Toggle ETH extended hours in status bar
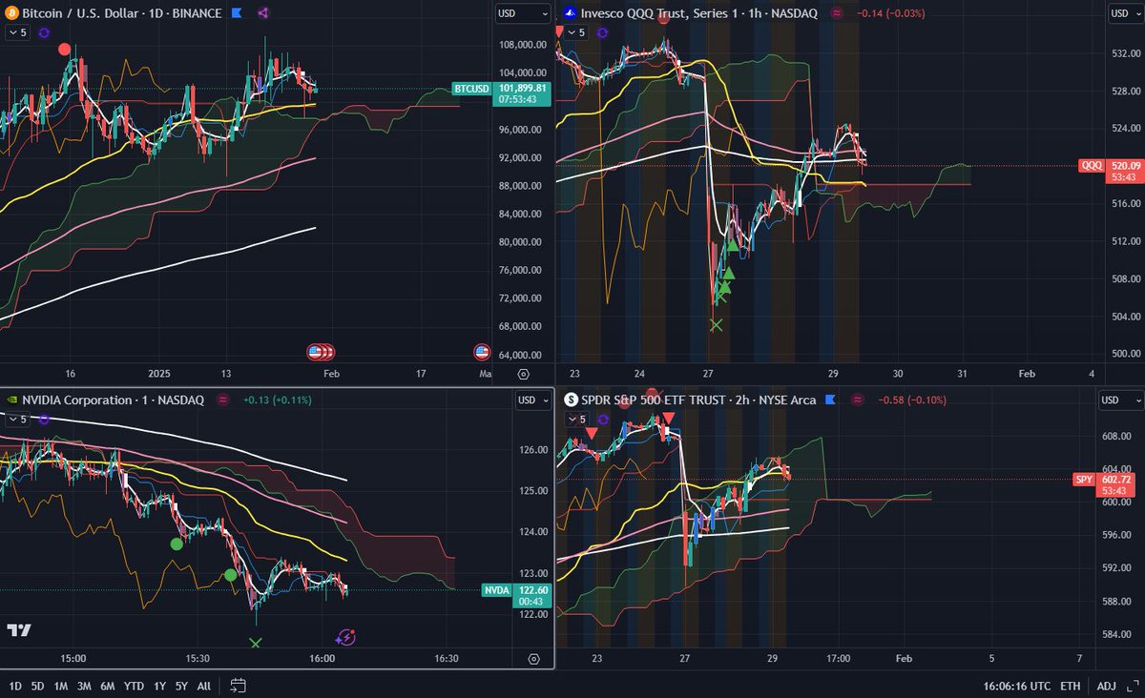This screenshot has width=1145, height=698. pyautogui.click(x=1070, y=686)
